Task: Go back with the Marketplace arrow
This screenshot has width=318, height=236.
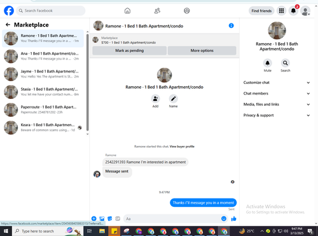Action: [x=8, y=25]
